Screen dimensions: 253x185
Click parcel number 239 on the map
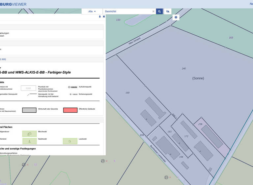tap(200, 124)
